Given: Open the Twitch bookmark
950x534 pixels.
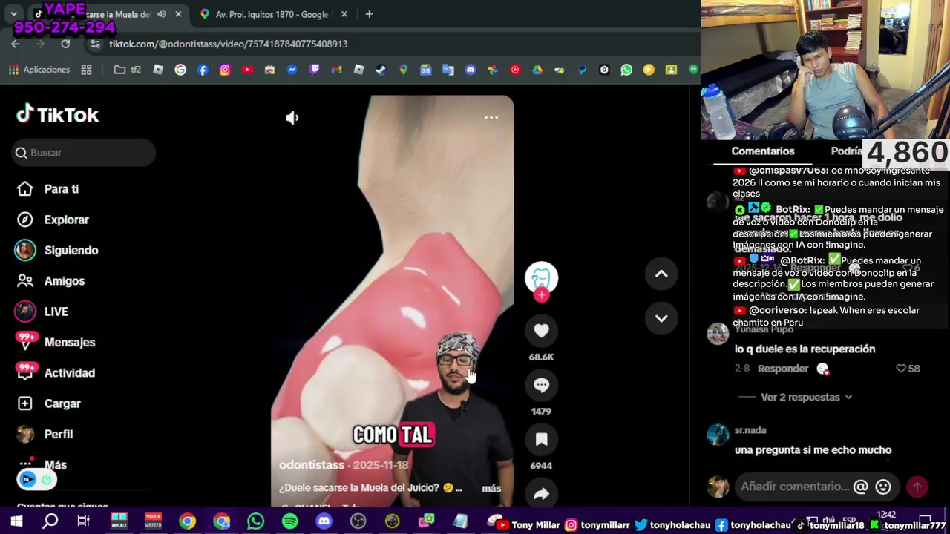Looking at the screenshot, I should pos(314,70).
